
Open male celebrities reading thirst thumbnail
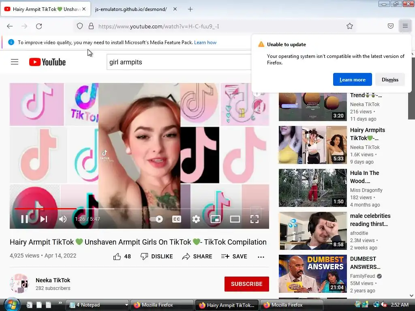point(312,230)
